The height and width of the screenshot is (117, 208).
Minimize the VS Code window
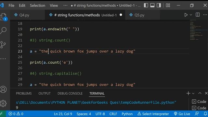[x=178, y=6]
